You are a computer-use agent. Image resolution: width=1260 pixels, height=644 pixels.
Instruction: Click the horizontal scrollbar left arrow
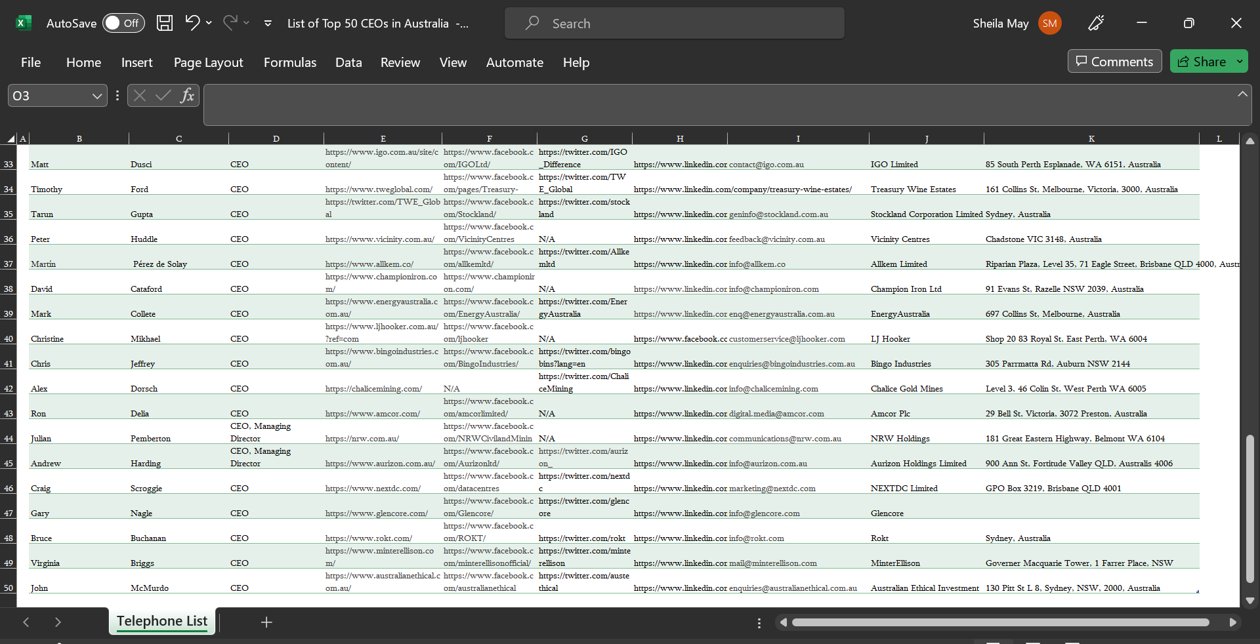(783, 622)
